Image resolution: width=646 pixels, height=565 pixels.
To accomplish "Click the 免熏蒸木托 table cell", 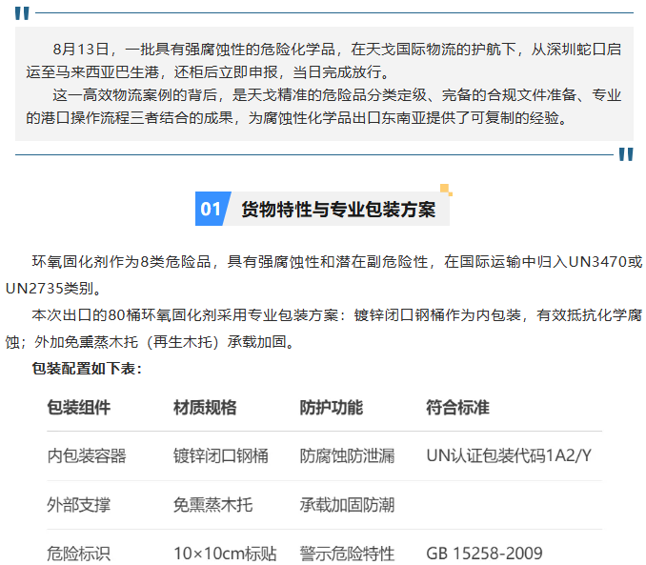I will click(212, 505).
